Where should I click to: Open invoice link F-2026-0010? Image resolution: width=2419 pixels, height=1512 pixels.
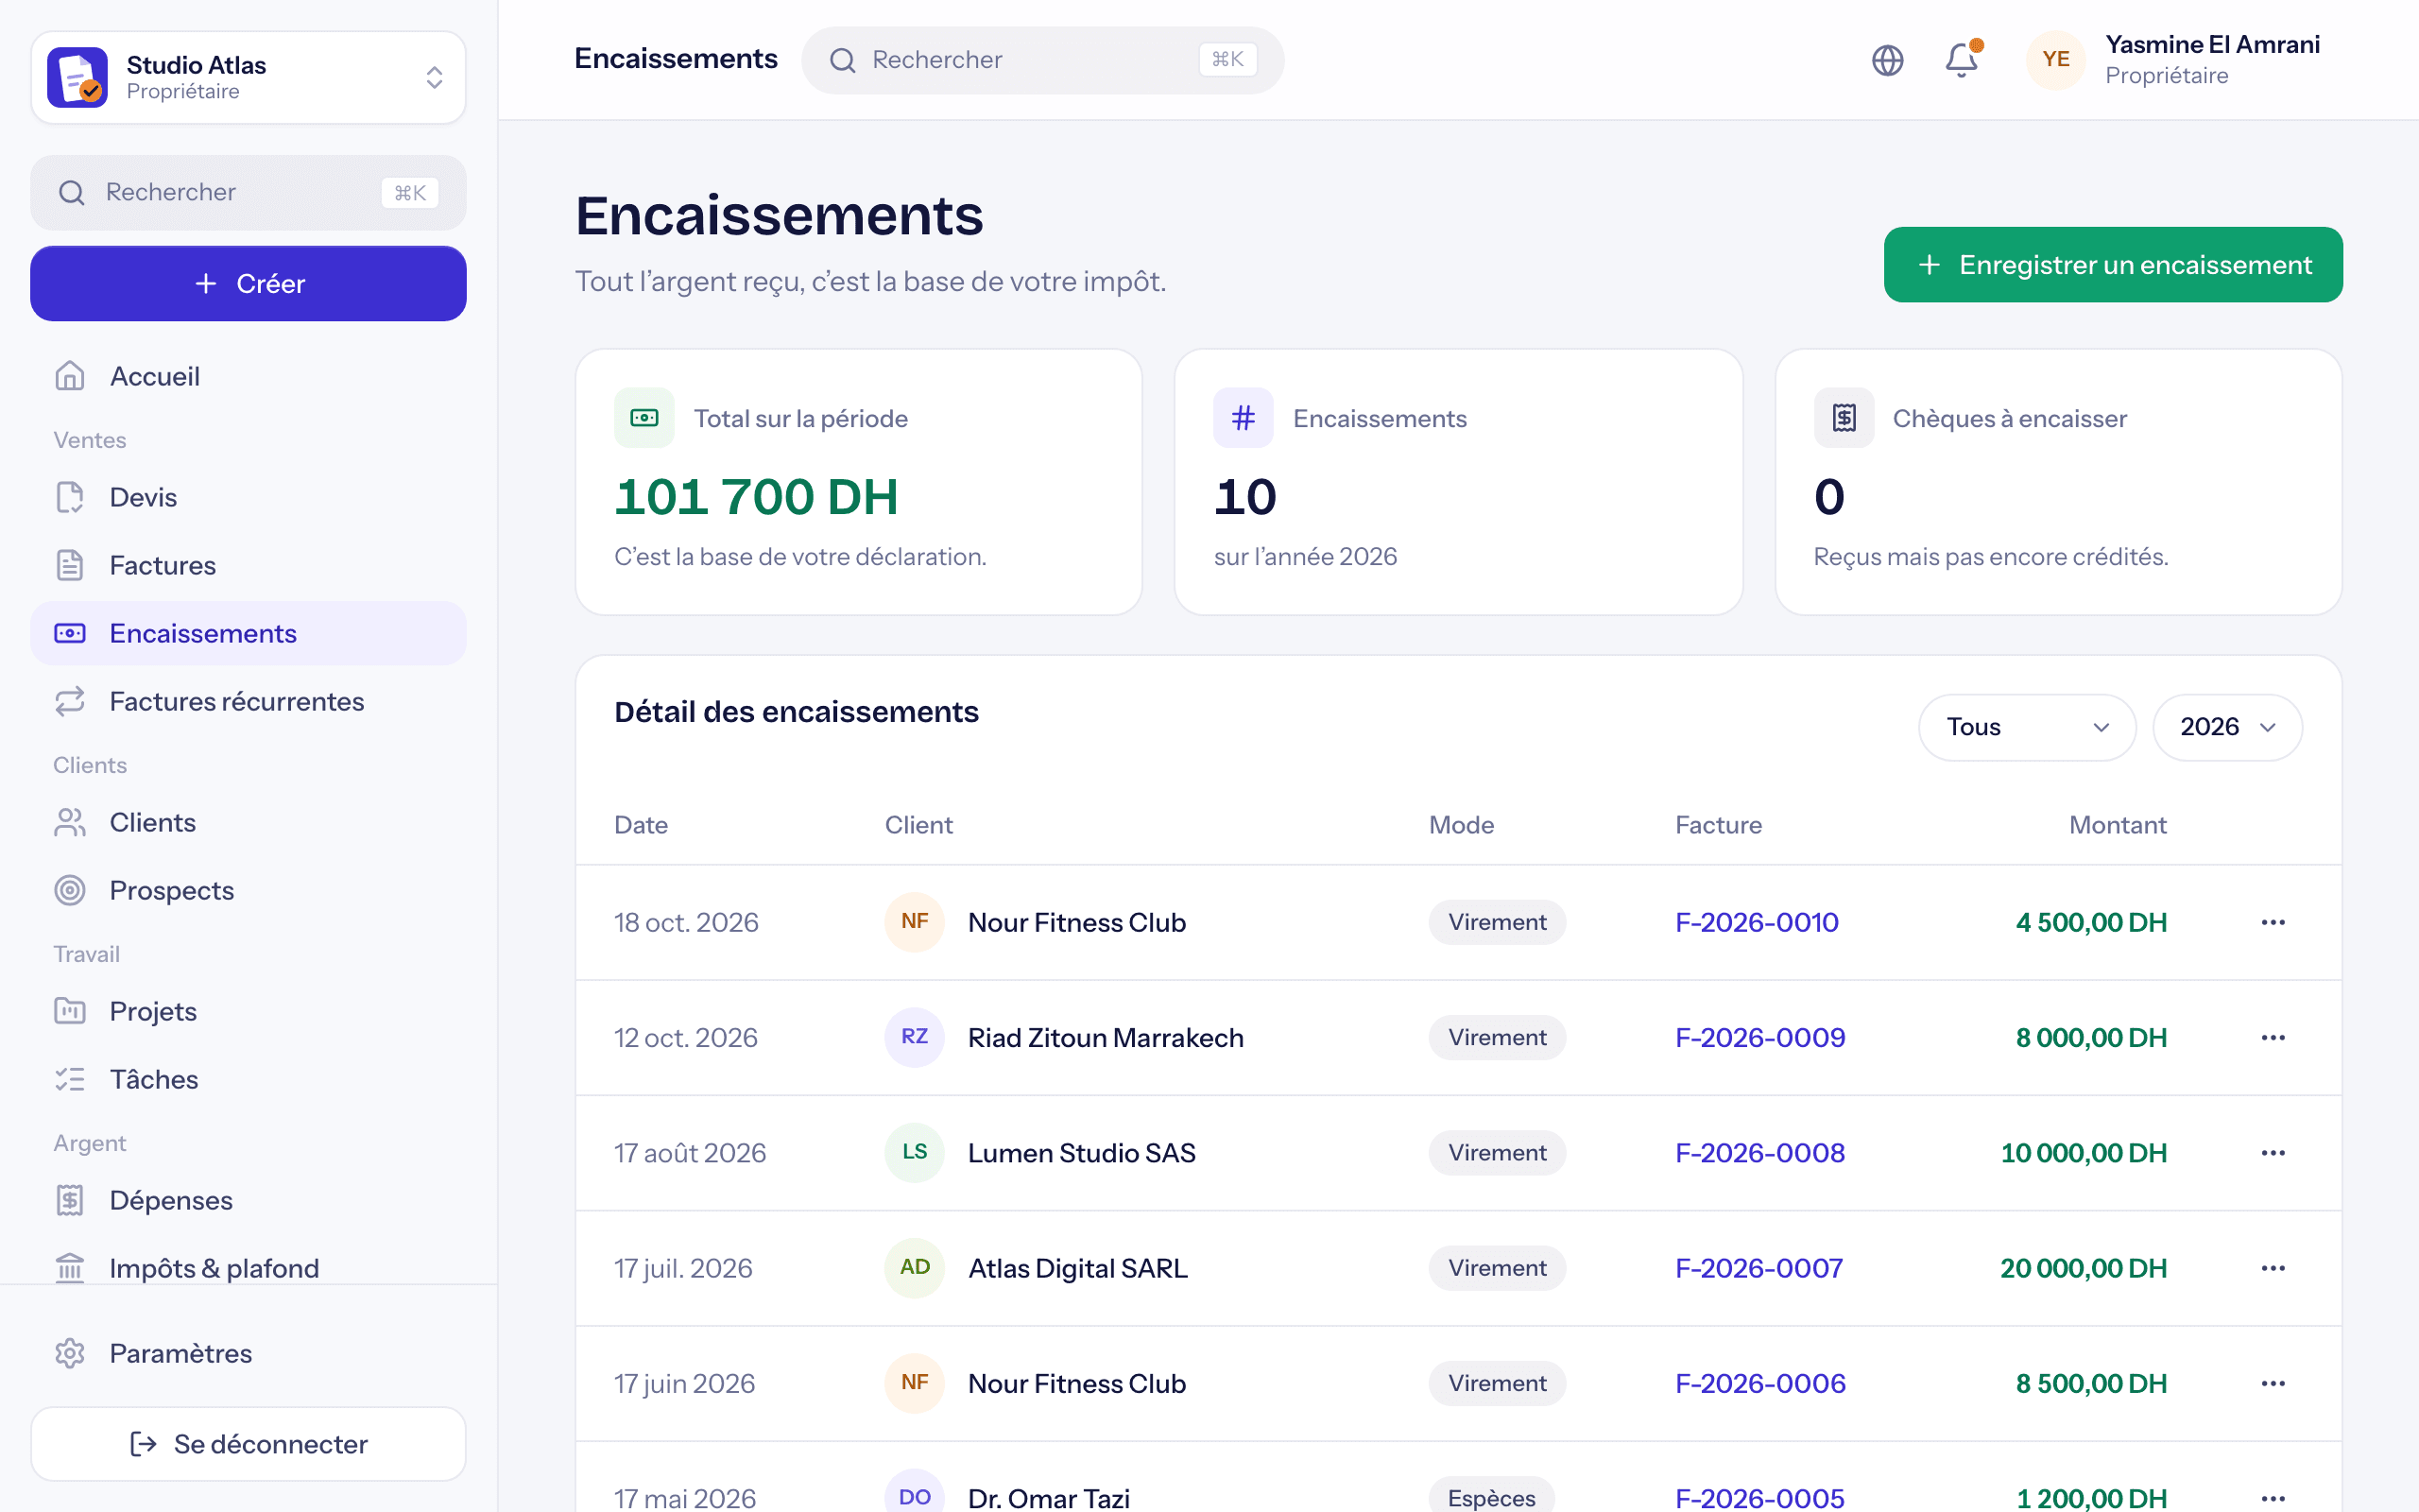[x=1757, y=922]
